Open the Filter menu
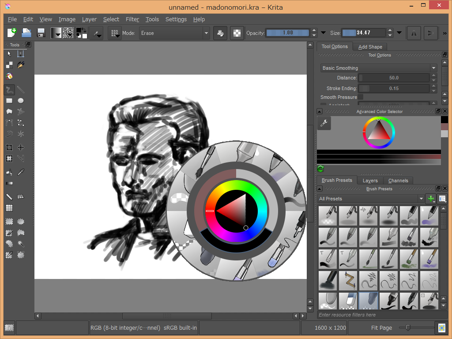 pyautogui.click(x=132, y=19)
